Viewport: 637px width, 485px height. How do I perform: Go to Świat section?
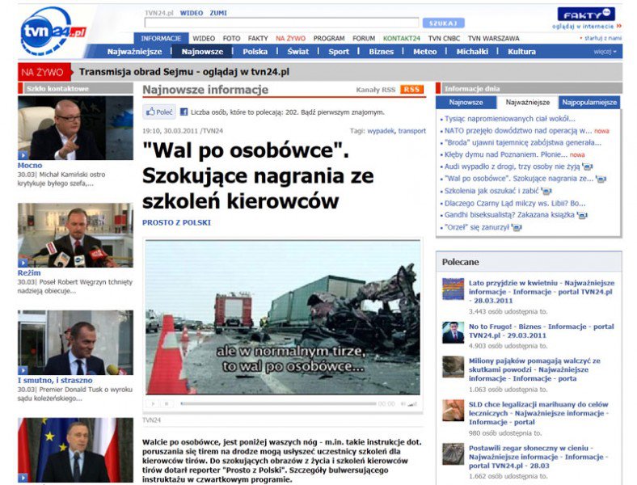297,52
